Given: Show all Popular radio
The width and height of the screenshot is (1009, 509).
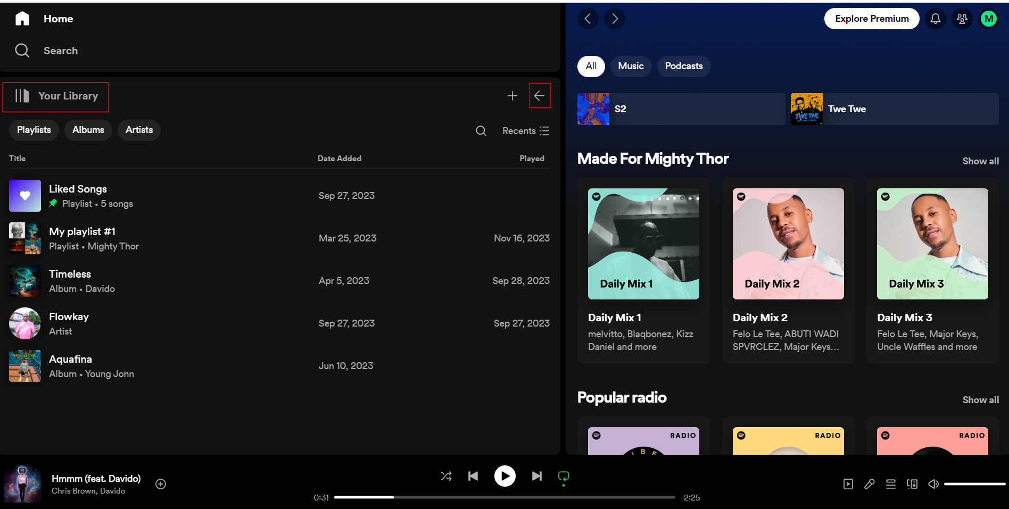Looking at the screenshot, I should pyautogui.click(x=981, y=400).
